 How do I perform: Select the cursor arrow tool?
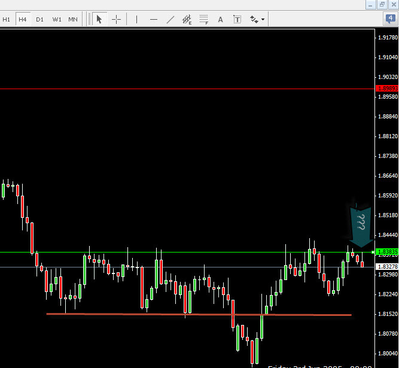[x=99, y=19]
